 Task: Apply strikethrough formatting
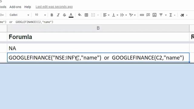coord(65,15)
